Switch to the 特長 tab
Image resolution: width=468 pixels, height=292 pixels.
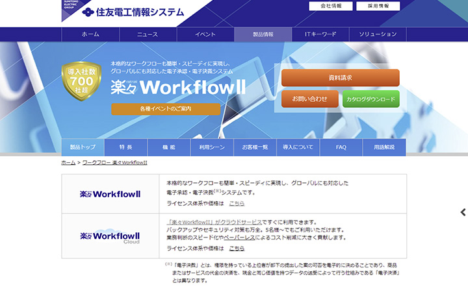[x=125, y=147]
